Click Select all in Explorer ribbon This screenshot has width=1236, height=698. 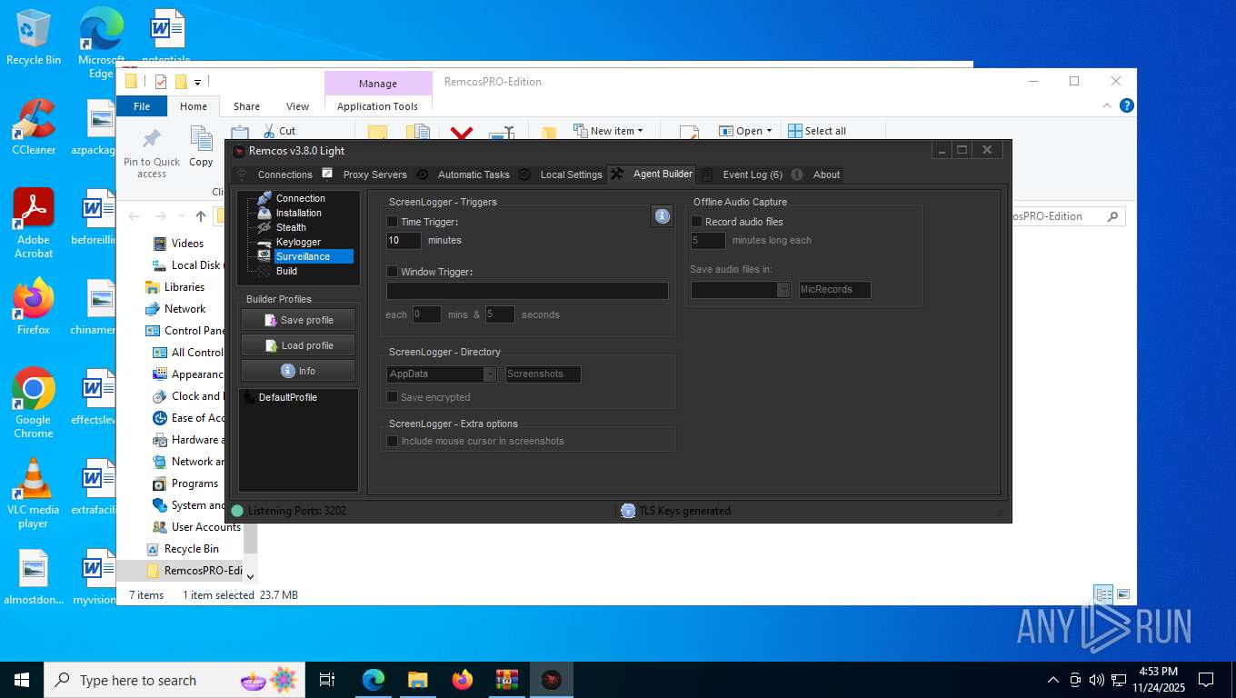(x=817, y=131)
